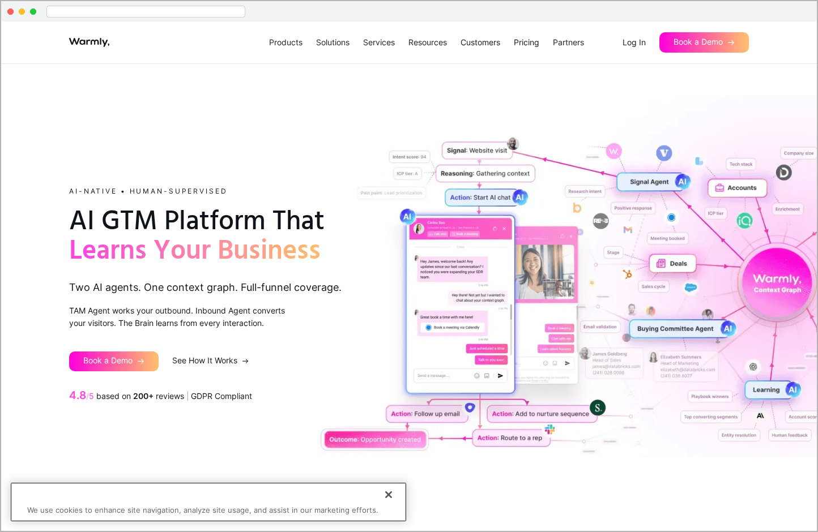Click the send arrow in chat widget

coord(500,376)
